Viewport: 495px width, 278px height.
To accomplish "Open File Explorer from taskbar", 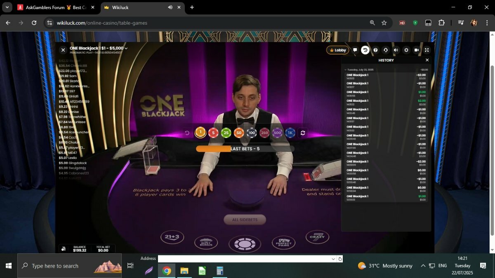I will coord(184,271).
